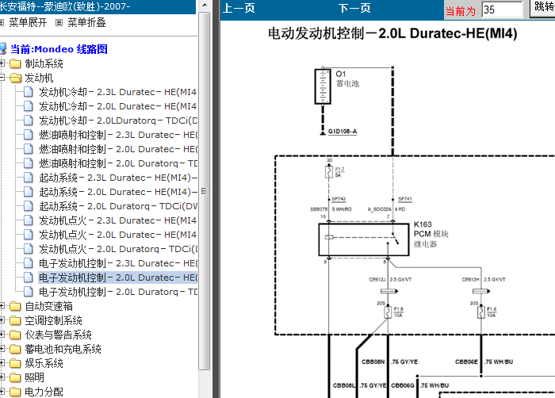Click the 仪表与警告系统 folder icon
This screenshot has width=555, height=398.
(x=15, y=335)
